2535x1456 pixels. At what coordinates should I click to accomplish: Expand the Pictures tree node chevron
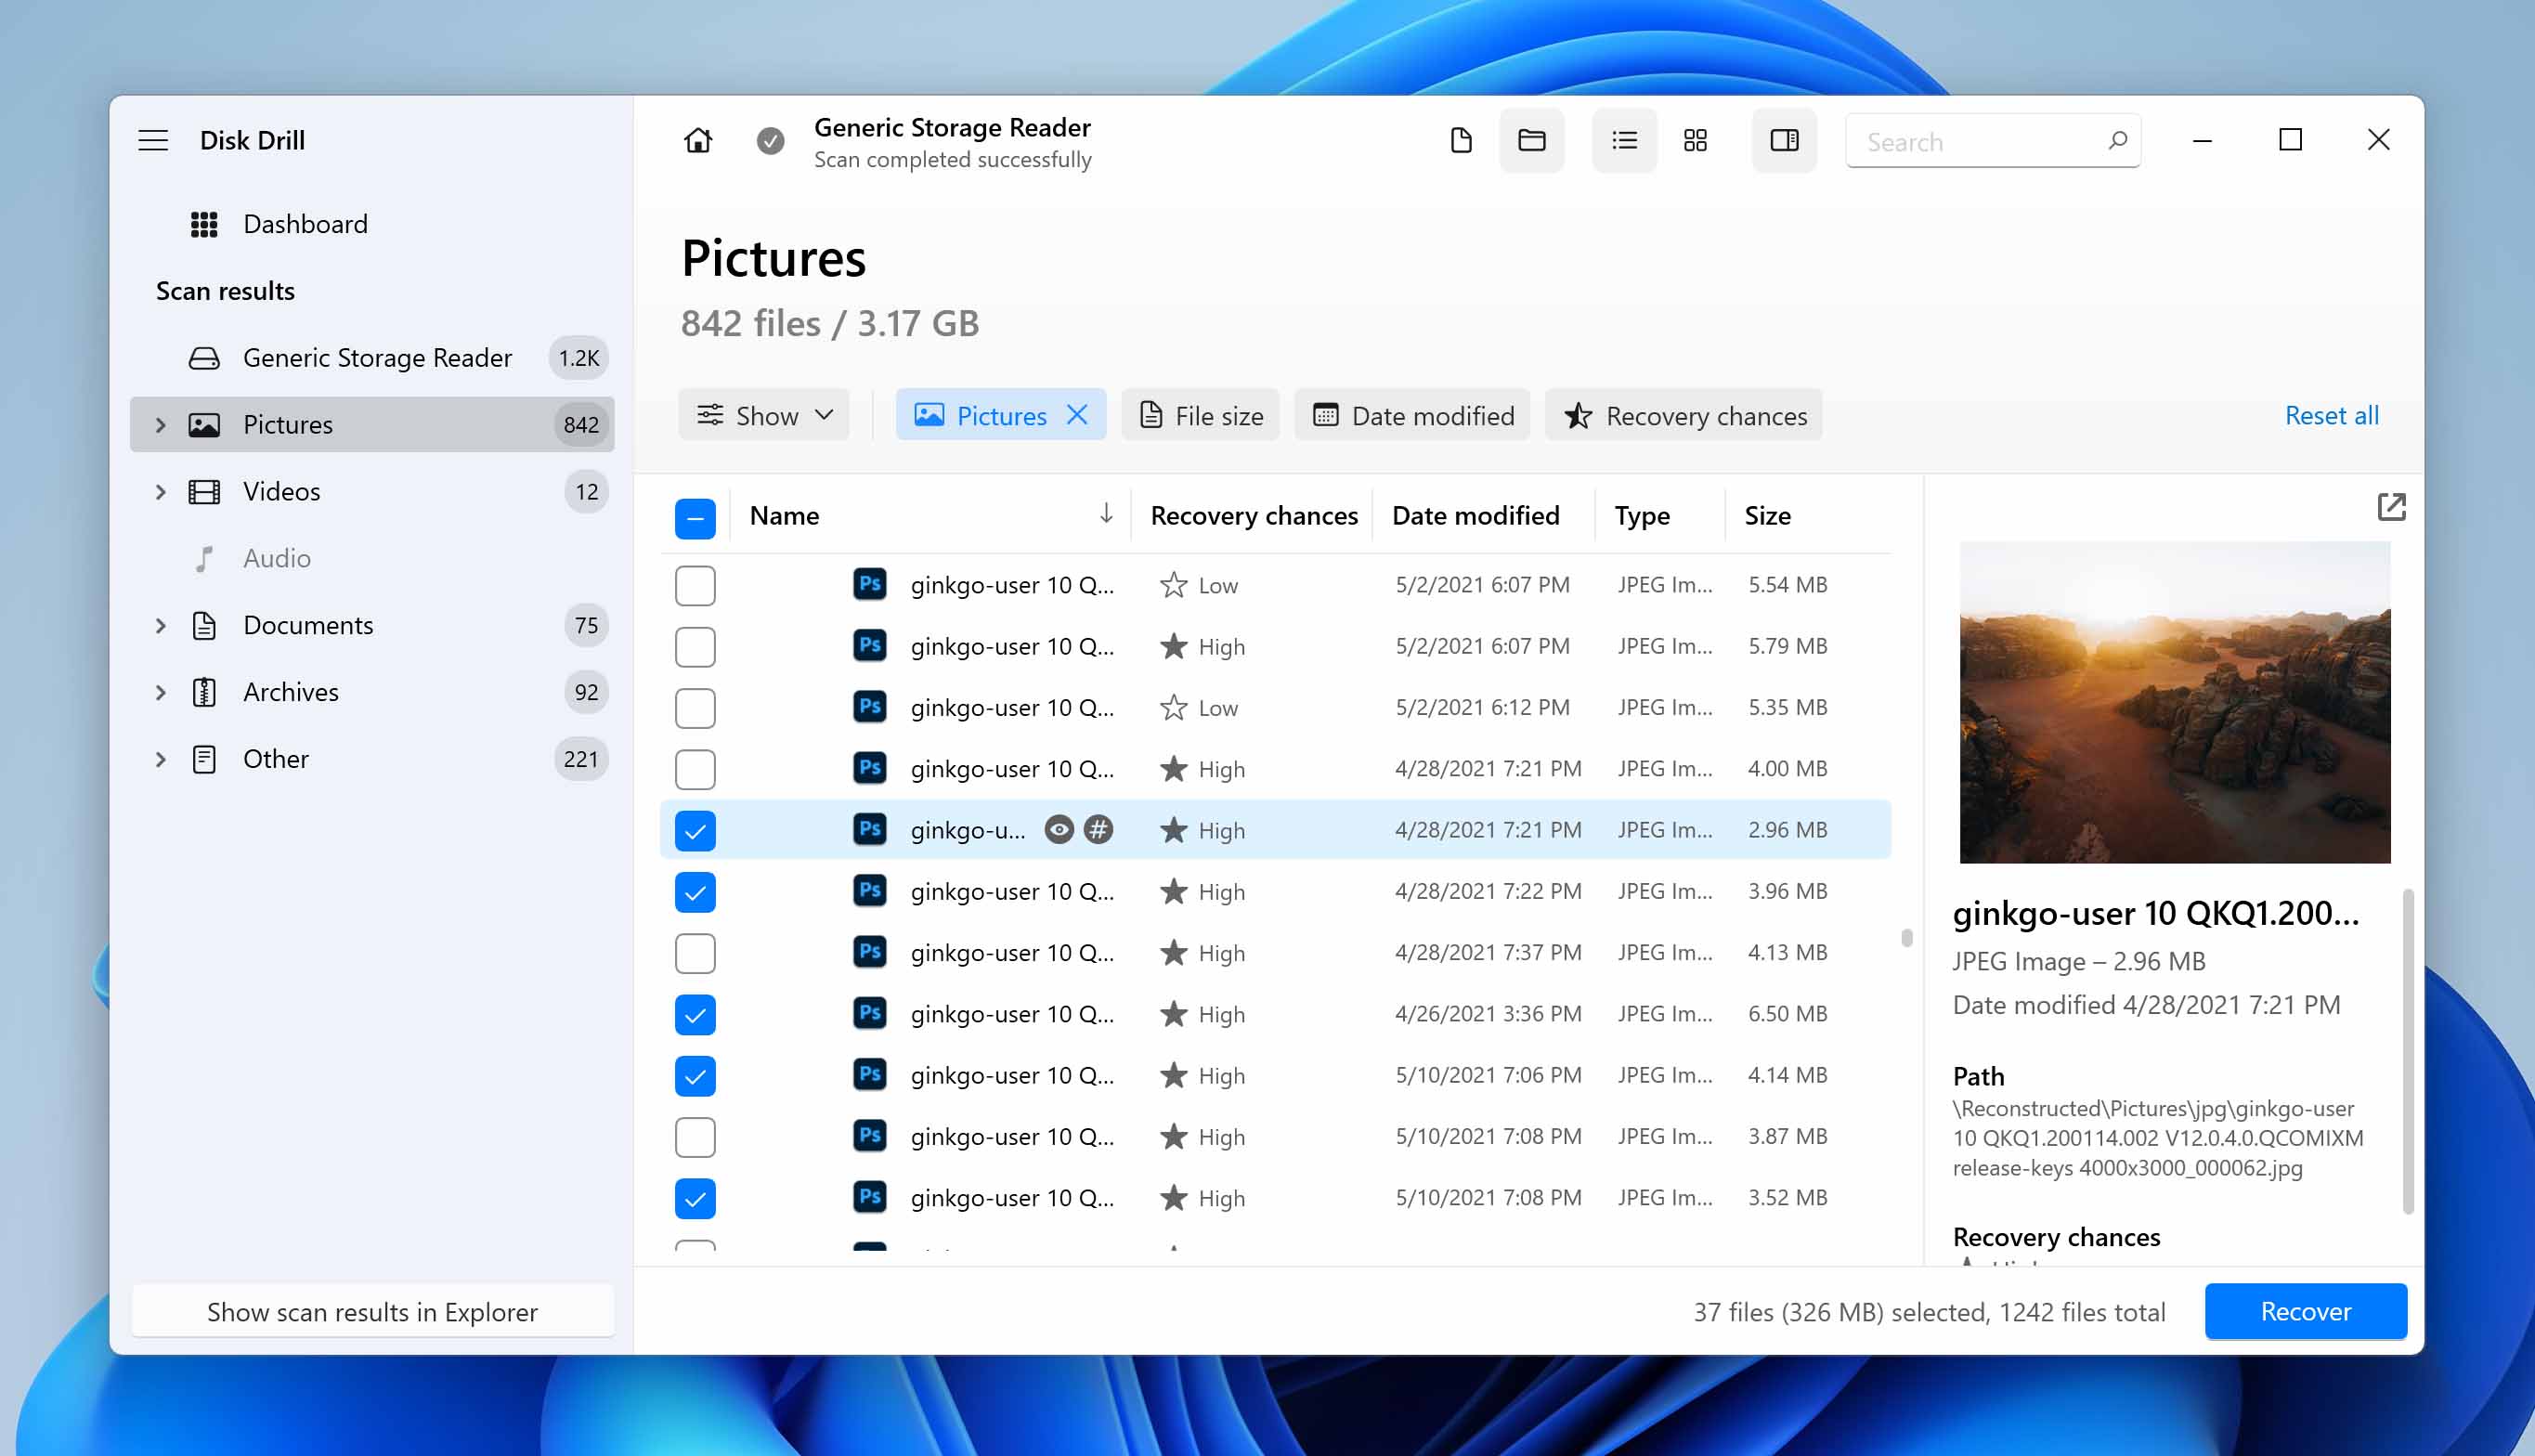(x=160, y=424)
